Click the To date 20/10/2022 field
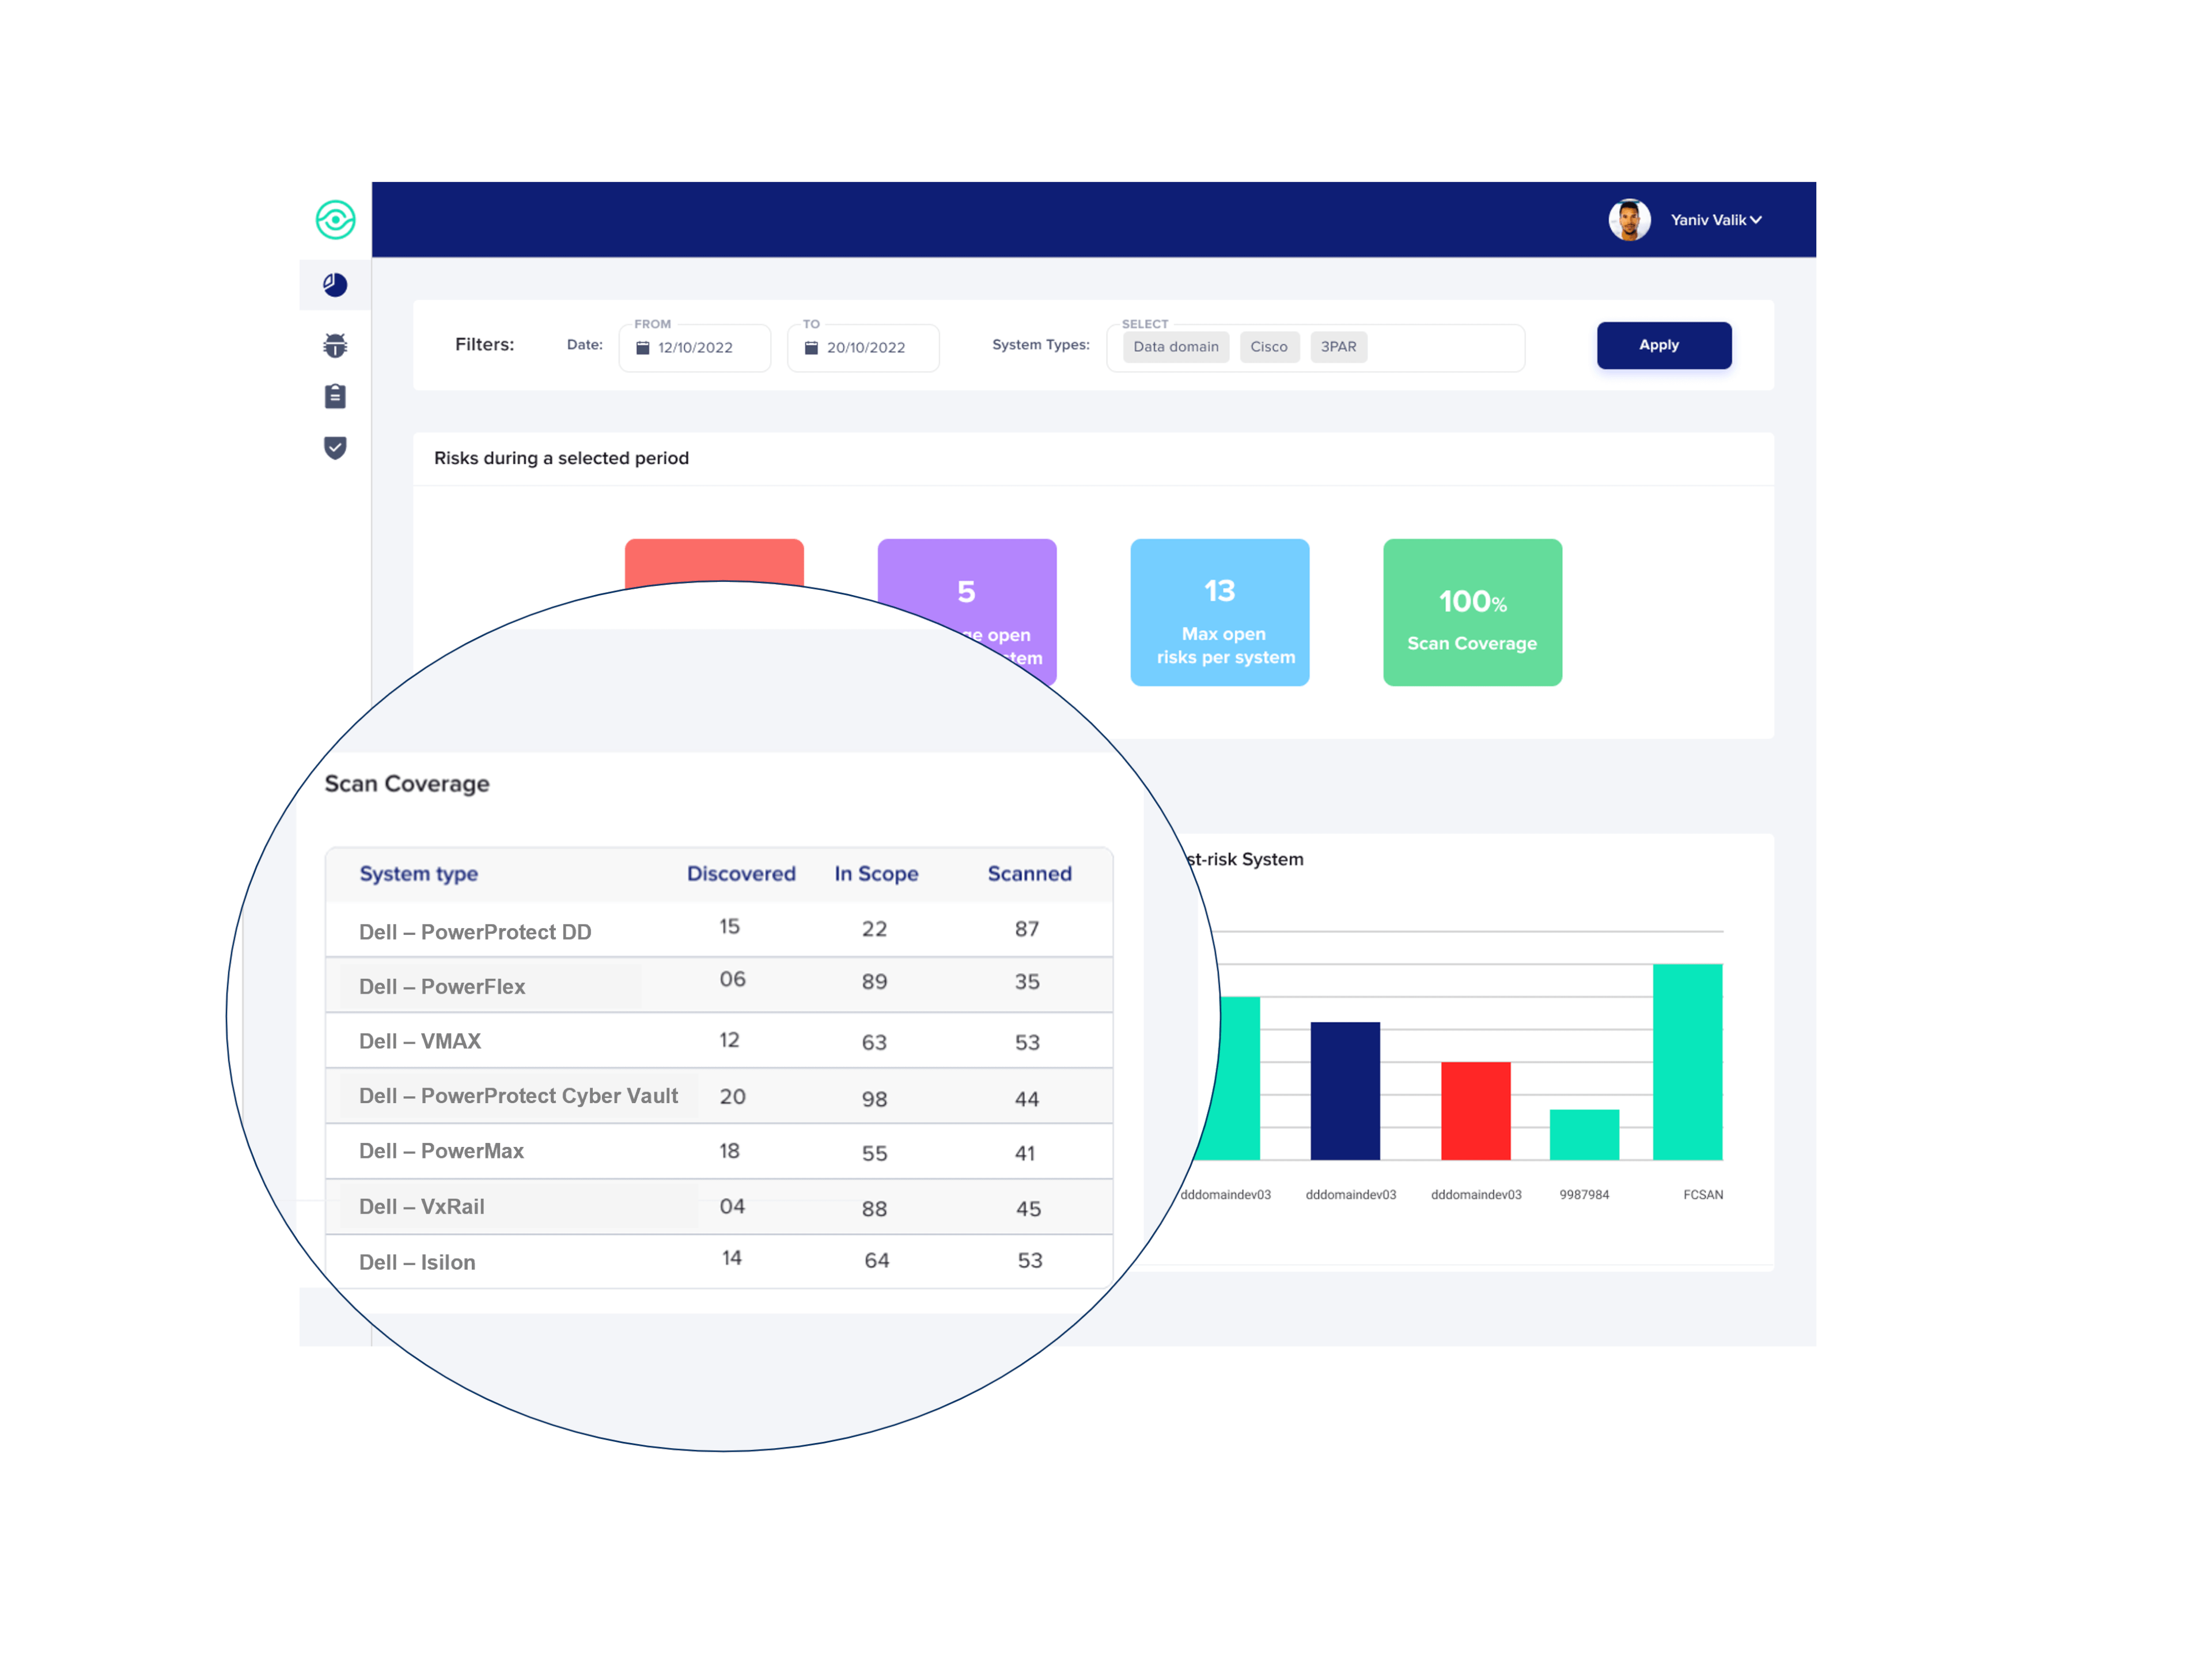2212x1655 pixels. [x=866, y=348]
